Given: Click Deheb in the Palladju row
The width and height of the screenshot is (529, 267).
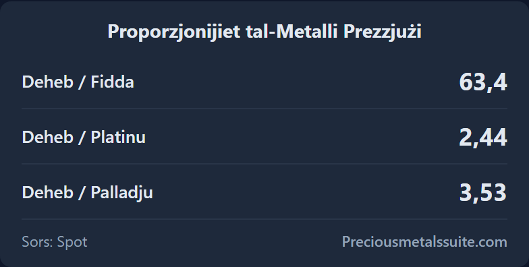Looking at the screenshot, I should (47, 193).
